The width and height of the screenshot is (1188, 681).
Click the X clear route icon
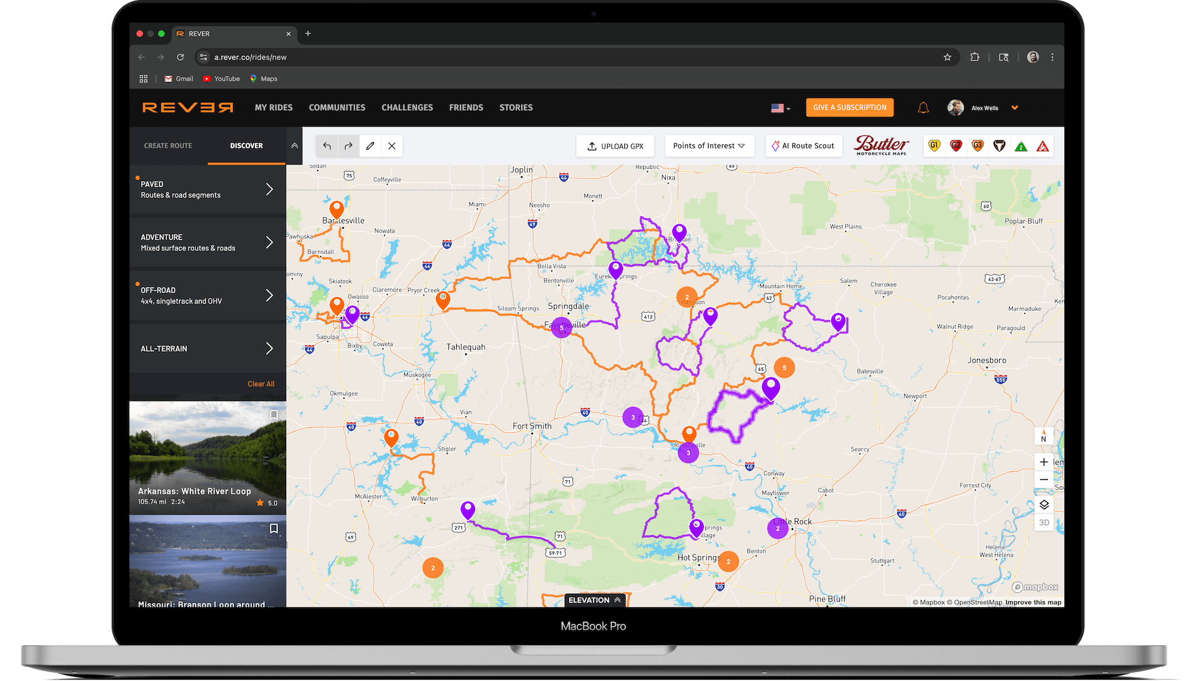pyautogui.click(x=392, y=146)
